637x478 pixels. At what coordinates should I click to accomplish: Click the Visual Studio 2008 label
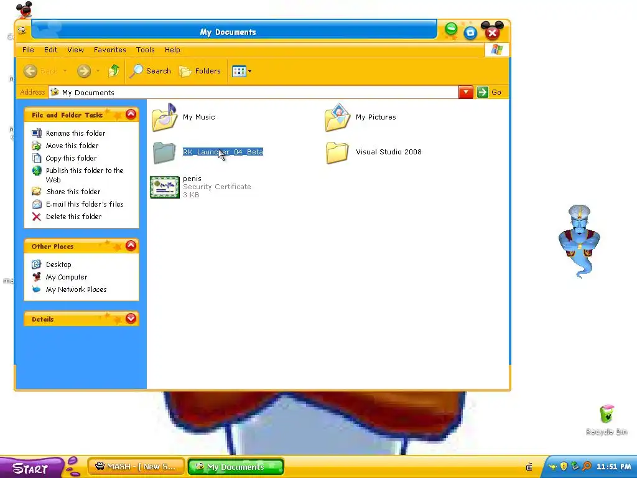click(x=389, y=152)
